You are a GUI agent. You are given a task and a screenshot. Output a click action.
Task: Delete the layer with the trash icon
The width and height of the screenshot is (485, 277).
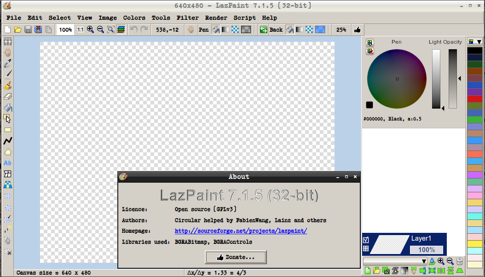[x=460, y=261]
